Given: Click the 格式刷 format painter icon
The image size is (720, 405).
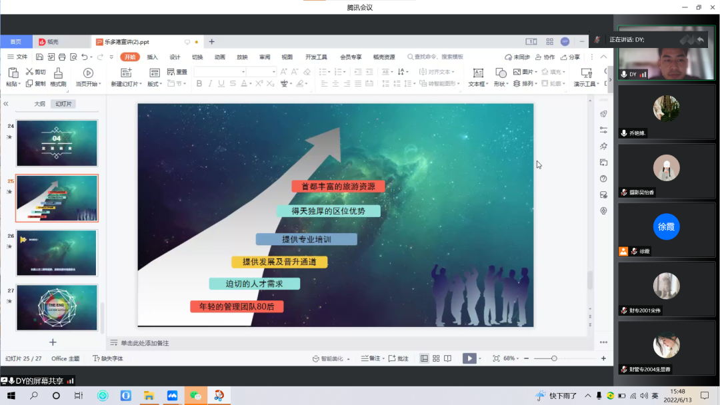Looking at the screenshot, I should (58, 73).
